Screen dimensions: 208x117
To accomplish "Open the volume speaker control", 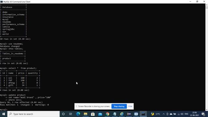I will 182,114.
